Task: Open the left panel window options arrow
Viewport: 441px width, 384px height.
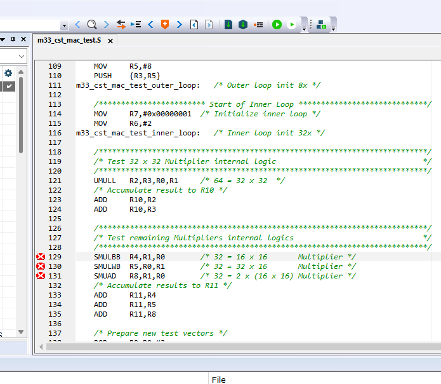Action: coord(3,39)
